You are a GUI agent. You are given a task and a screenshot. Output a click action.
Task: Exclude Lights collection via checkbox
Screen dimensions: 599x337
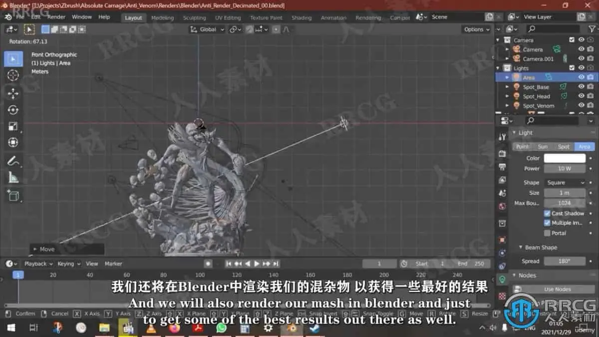(572, 68)
